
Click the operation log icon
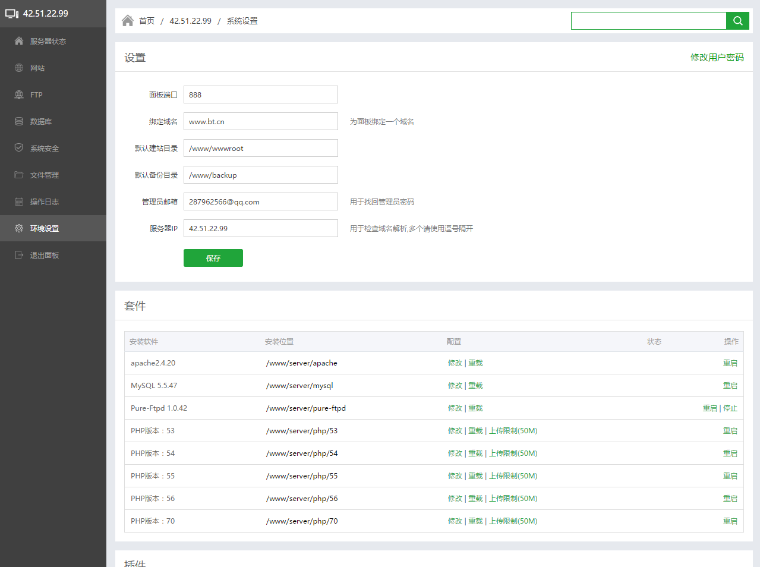click(19, 201)
